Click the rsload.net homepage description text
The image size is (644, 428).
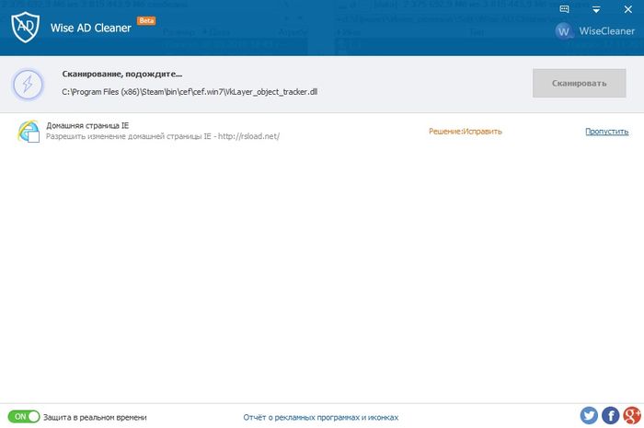(x=163, y=136)
